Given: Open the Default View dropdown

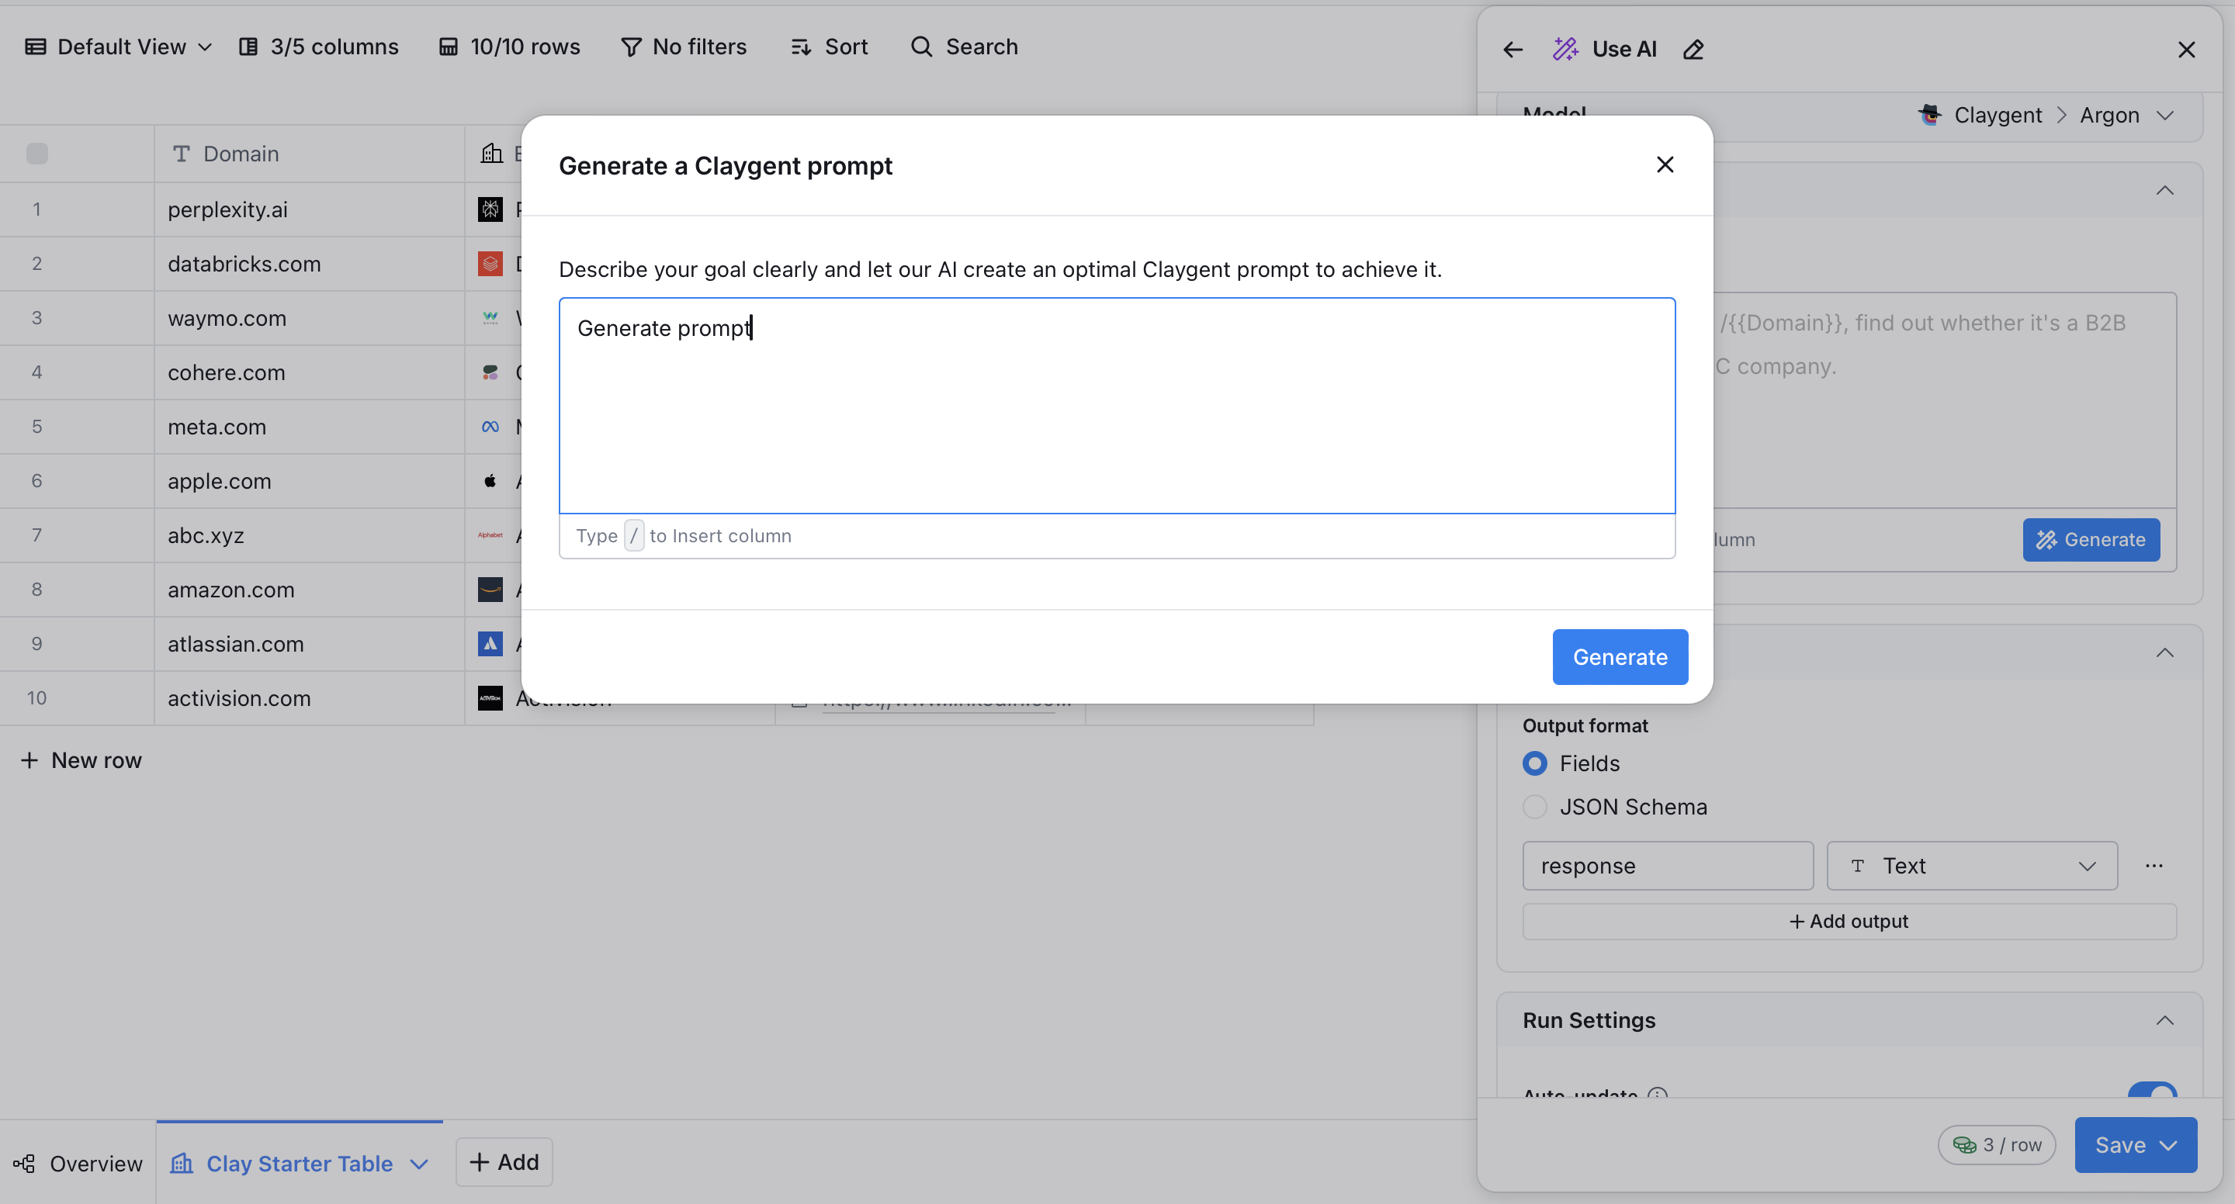Looking at the screenshot, I should tap(118, 47).
